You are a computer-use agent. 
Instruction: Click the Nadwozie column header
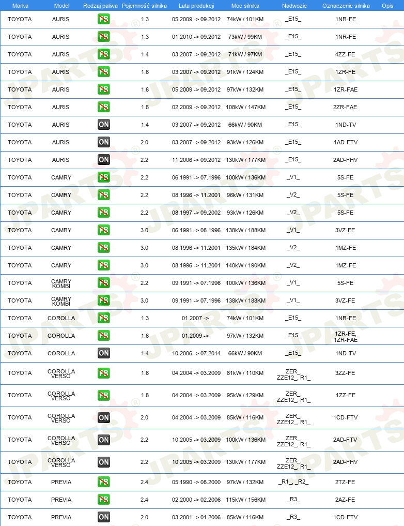tap(294, 6)
